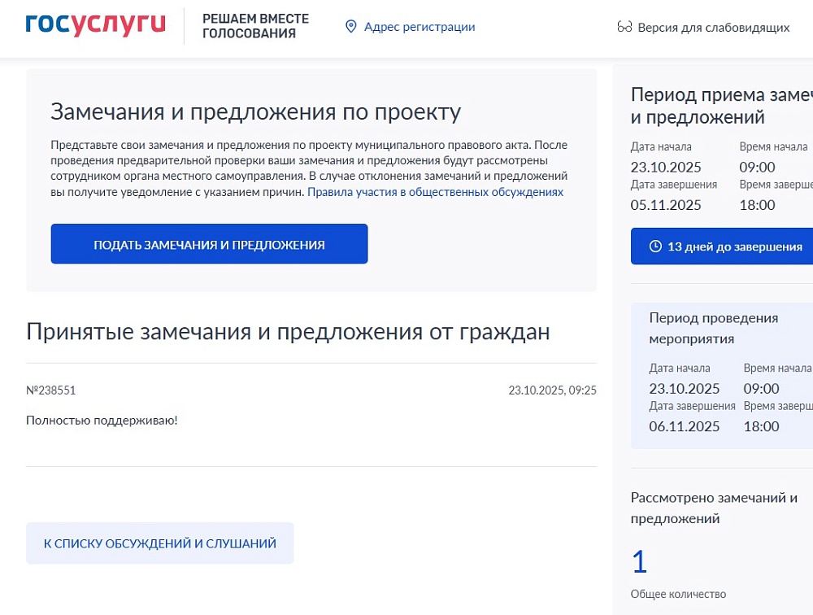Click the location pin icon
Viewport: 813px width, 615px height.
click(x=351, y=27)
